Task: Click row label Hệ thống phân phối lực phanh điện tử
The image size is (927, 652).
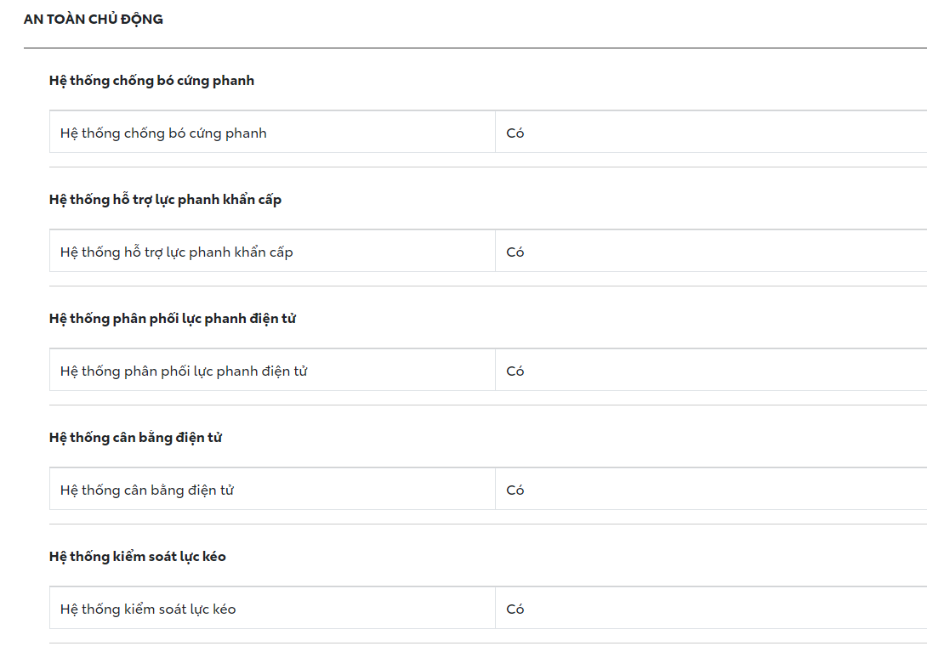Action: click(184, 371)
